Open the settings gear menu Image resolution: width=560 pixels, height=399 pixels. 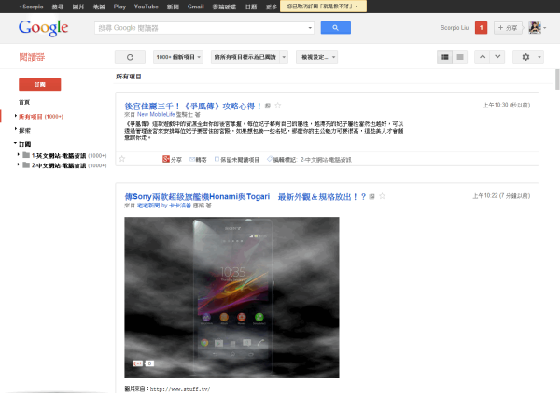528,57
